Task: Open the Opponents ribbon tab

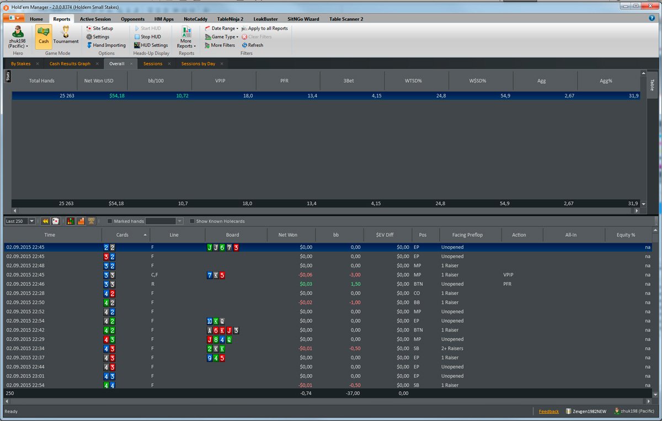Action: click(132, 19)
